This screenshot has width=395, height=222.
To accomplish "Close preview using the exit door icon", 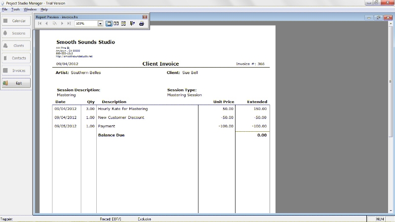I will [132, 24].
